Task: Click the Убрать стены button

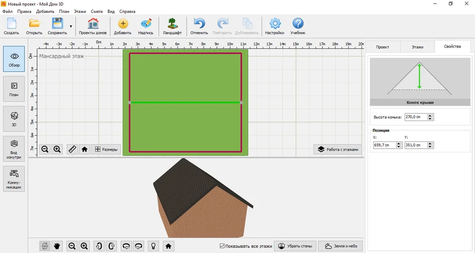Action: point(295,246)
